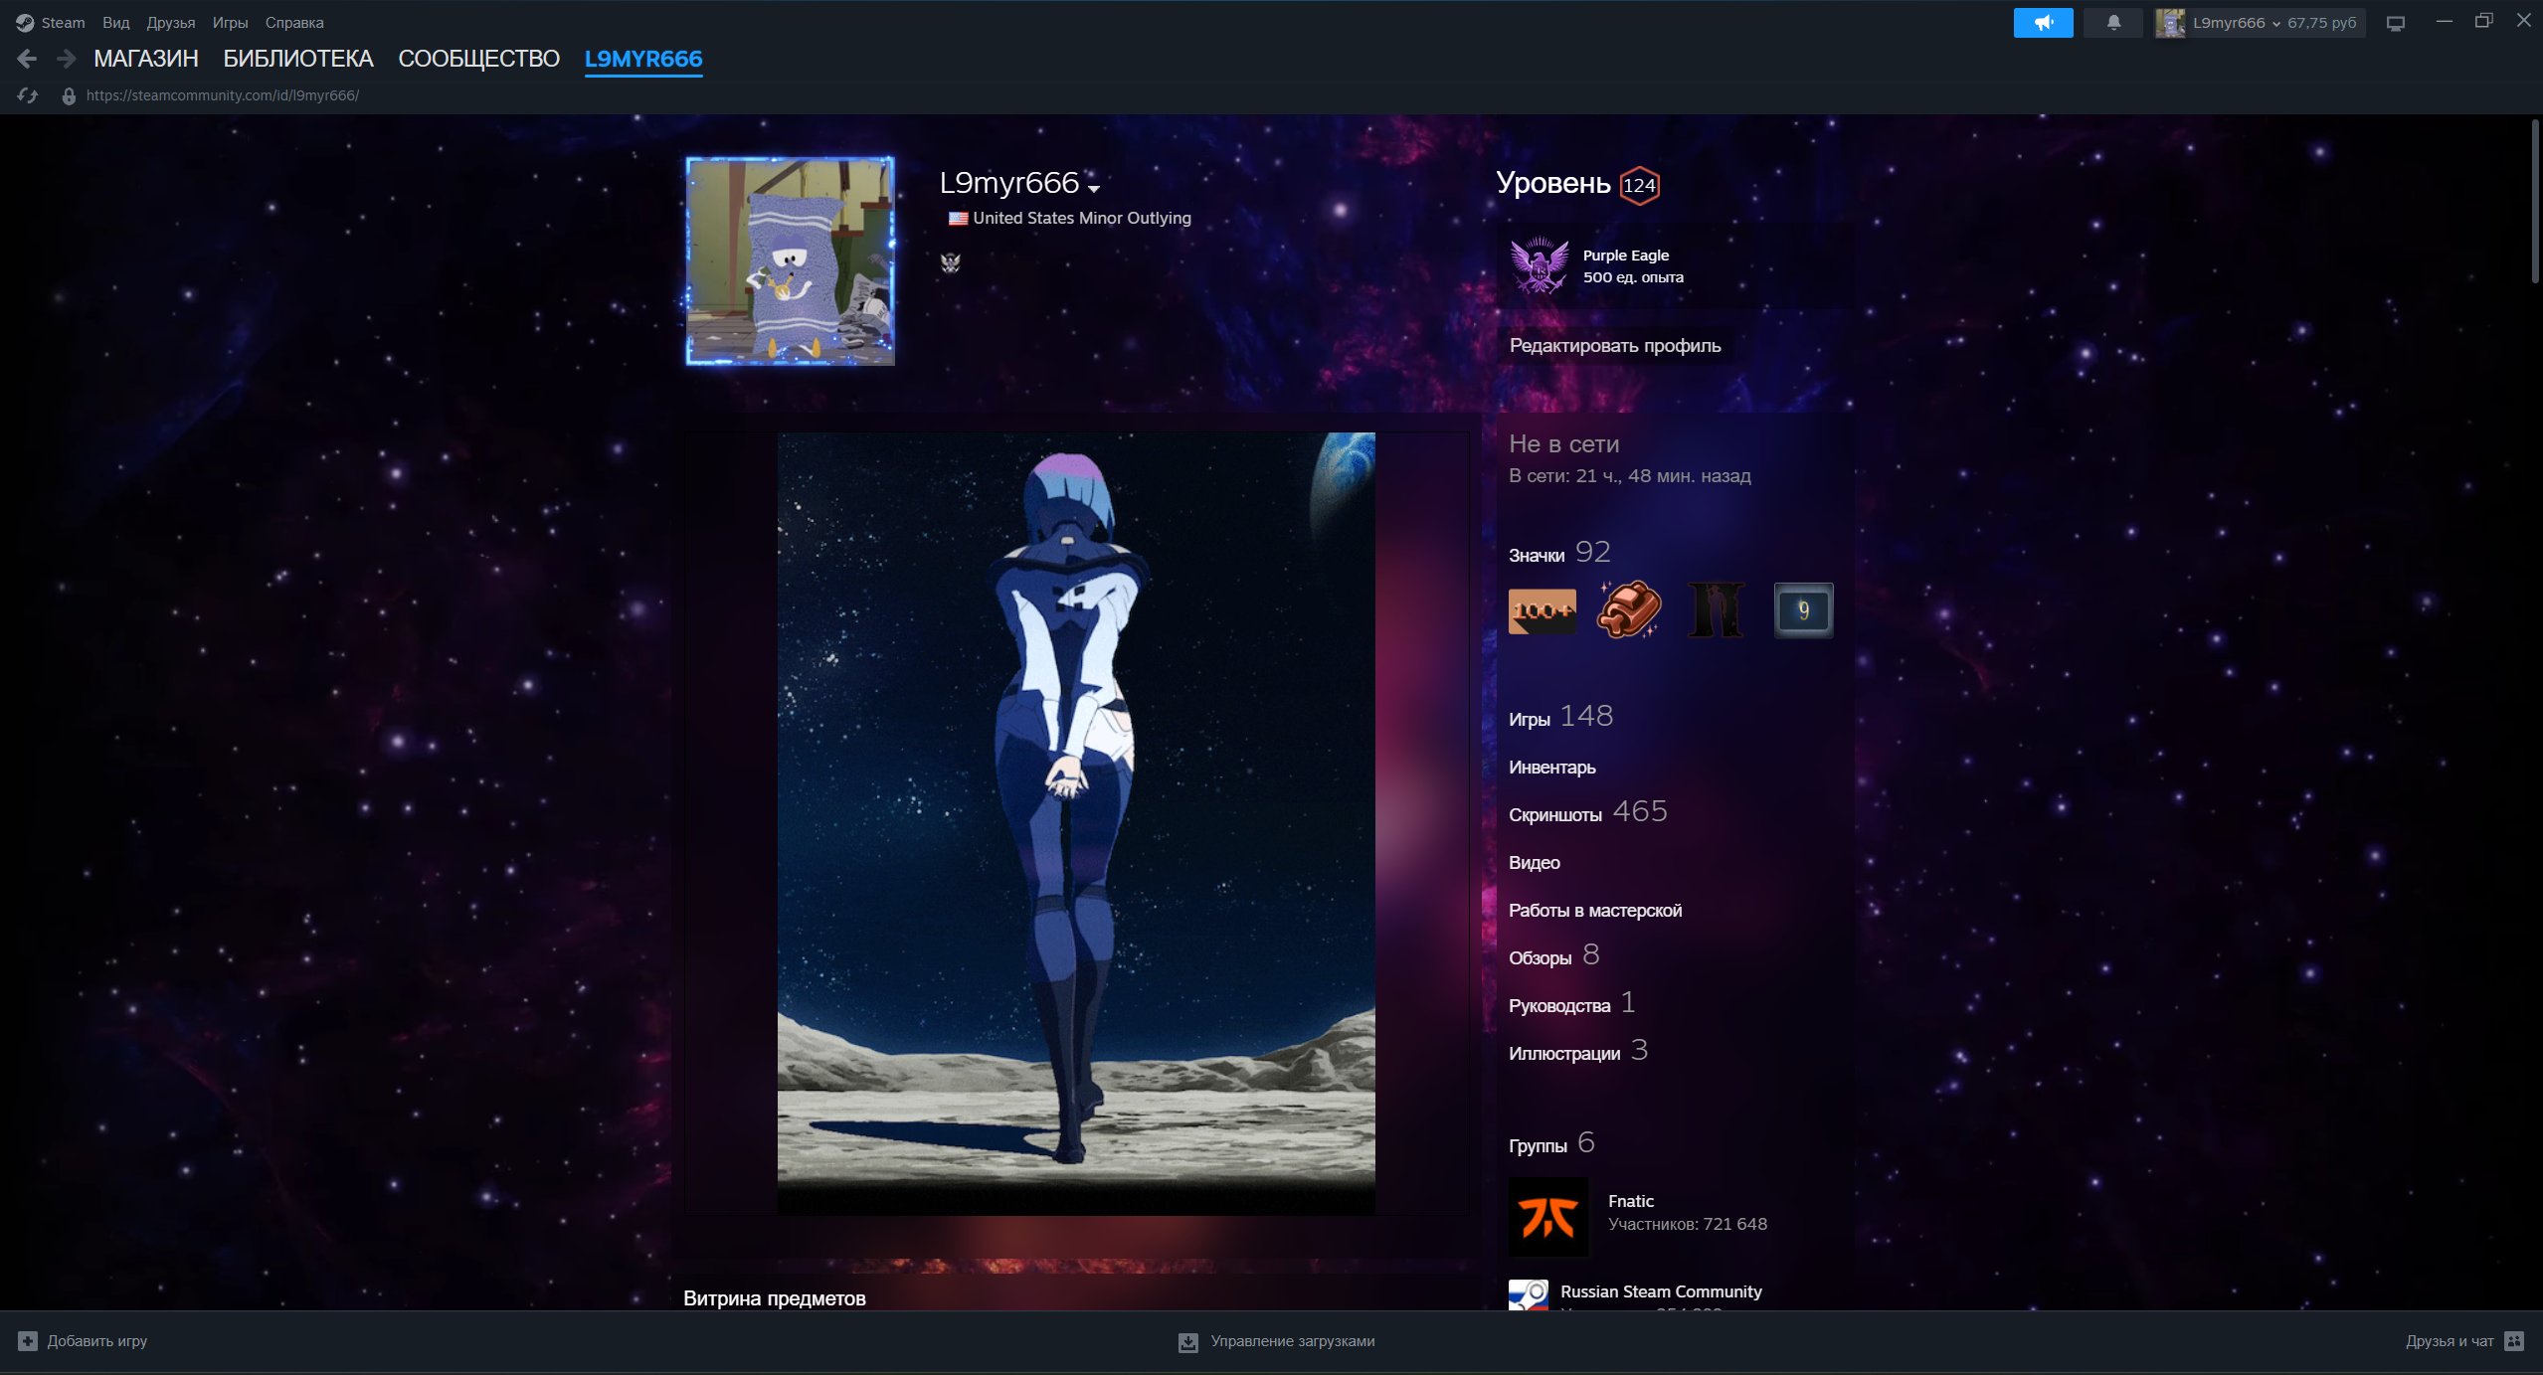Click the Fnatic group logo
Image resolution: width=2543 pixels, height=1375 pixels.
pyautogui.click(x=1548, y=1217)
